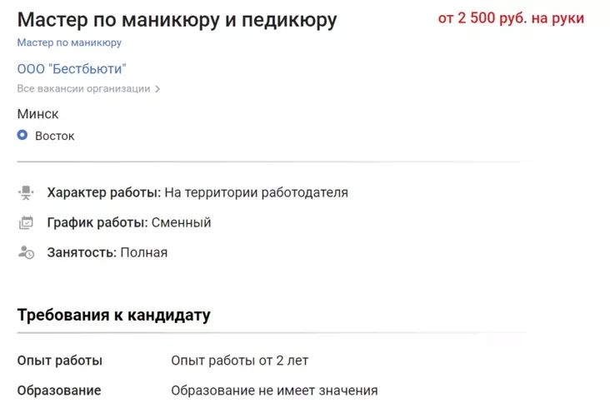Click the Опыт работы label

pyautogui.click(x=60, y=361)
